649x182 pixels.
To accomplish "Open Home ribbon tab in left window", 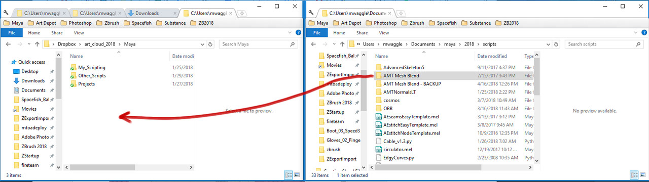I will pyautogui.click(x=34, y=33).
